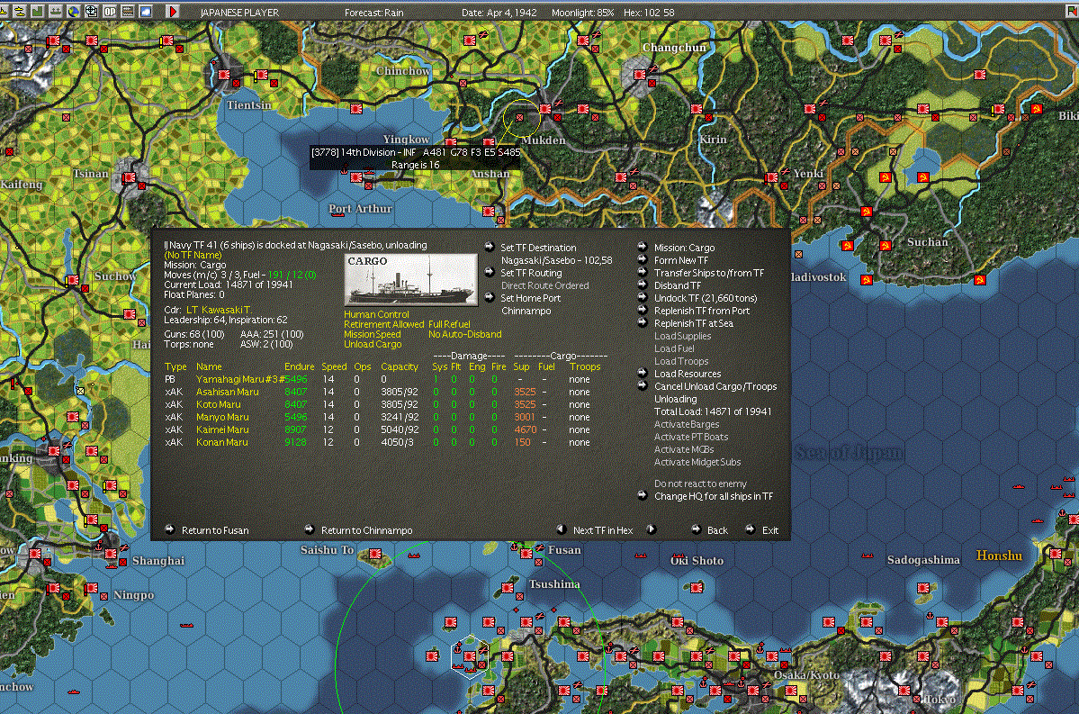Click the arrow icon beside Return to Fusan
The image size is (1079, 714).
170,529
